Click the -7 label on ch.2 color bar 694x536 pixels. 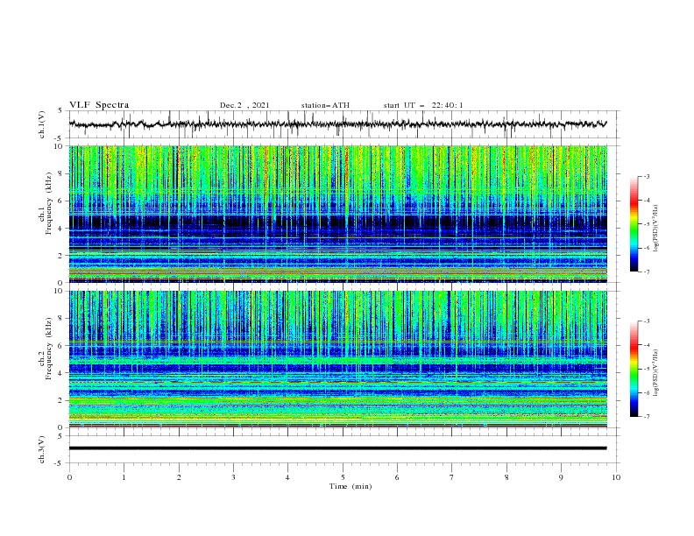(646, 416)
